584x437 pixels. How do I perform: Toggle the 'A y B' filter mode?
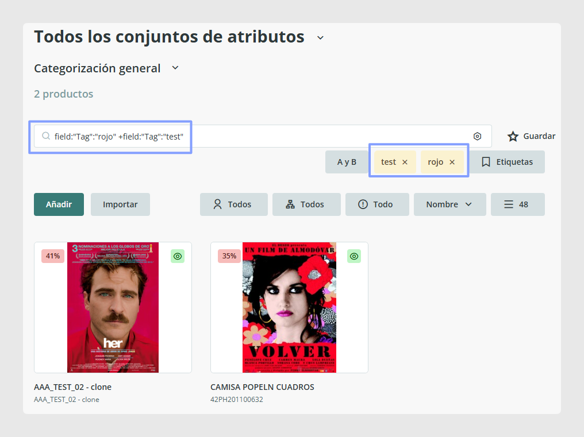(347, 162)
